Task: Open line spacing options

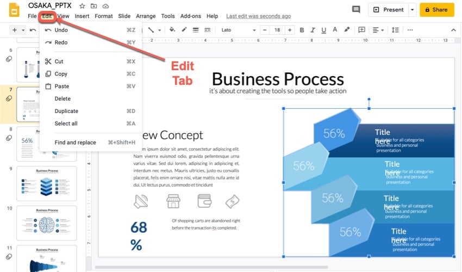Action: pos(395,30)
